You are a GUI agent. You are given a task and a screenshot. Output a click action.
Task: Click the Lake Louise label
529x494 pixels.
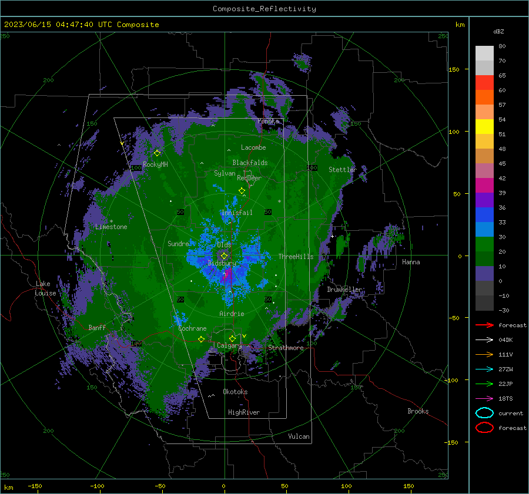tap(46, 288)
